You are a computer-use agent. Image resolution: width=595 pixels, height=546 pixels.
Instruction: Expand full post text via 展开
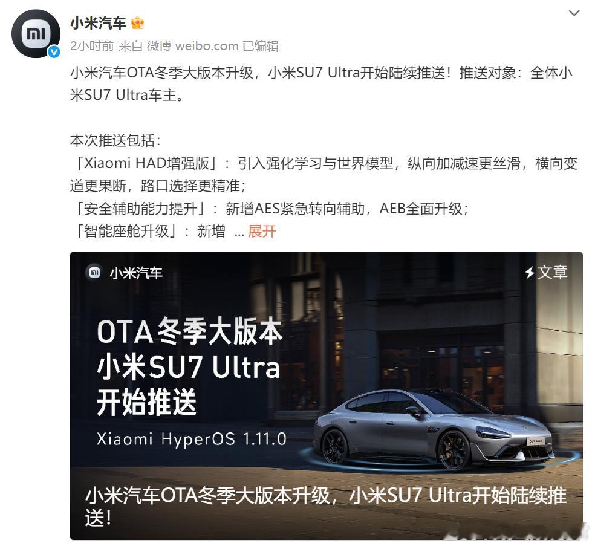point(262,231)
